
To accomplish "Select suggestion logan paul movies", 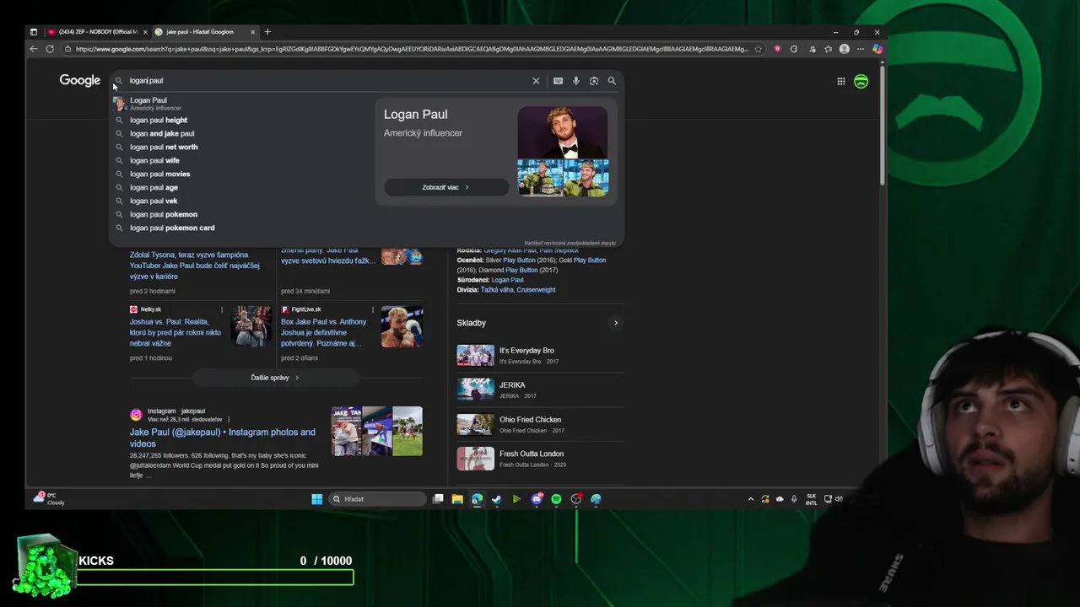I will pyautogui.click(x=240, y=174).
